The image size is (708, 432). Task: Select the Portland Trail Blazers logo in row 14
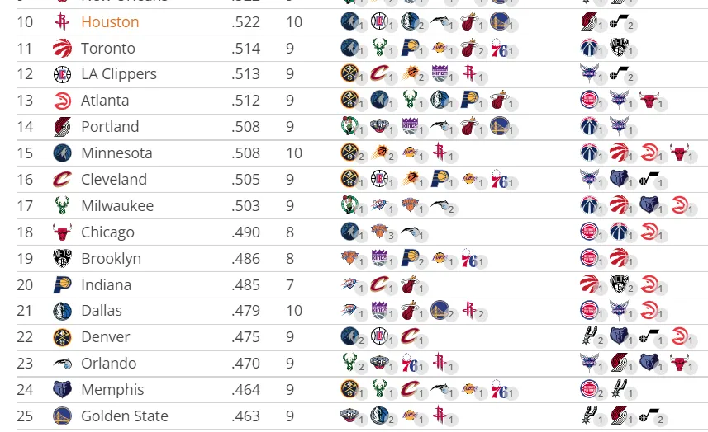click(x=62, y=127)
